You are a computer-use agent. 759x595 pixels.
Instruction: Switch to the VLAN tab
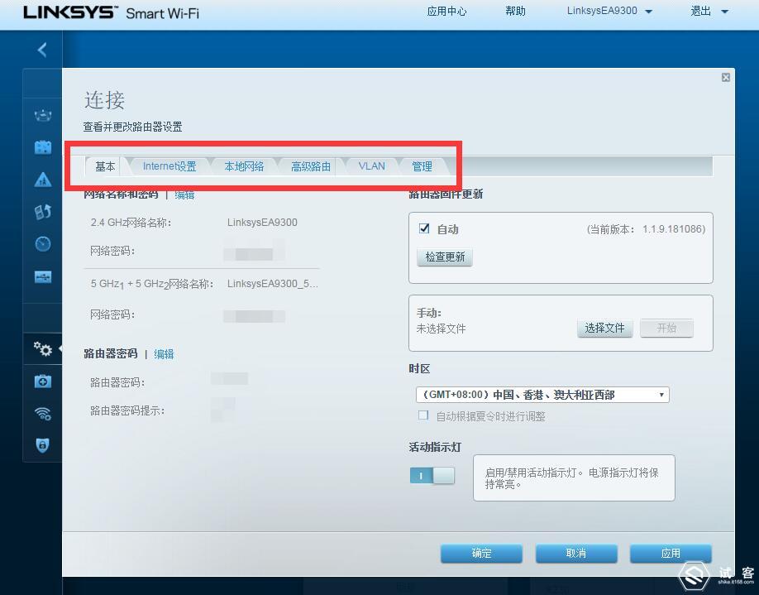click(370, 166)
